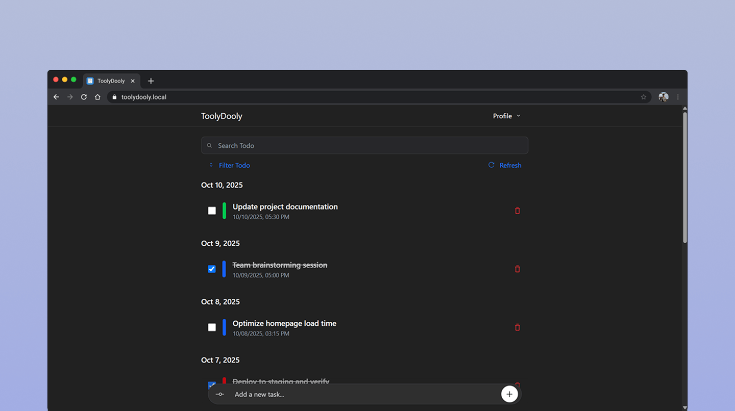
Task: Uncheck the Team brainstorming session checkbox
Action: (212, 269)
